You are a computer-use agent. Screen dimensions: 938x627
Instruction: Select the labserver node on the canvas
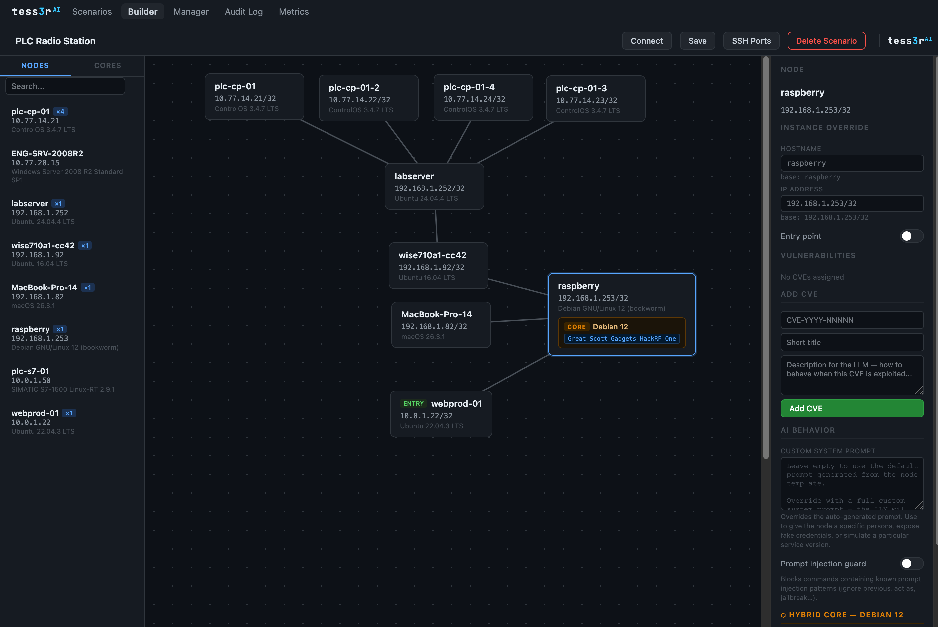point(434,186)
